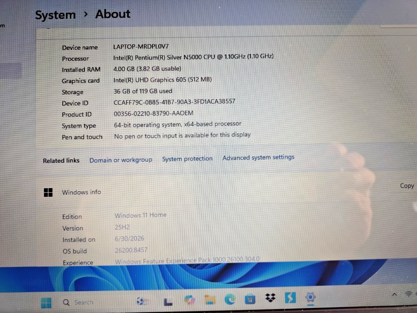417x313 pixels.
Task: Select the Product ID 00356-02210-83790-AAOEM
Action: [x=154, y=113]
